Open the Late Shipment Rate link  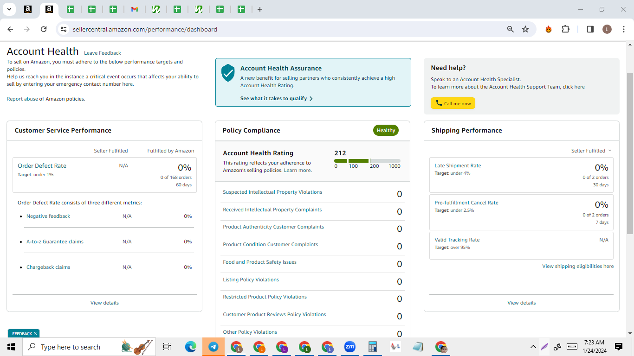point(458,165)
